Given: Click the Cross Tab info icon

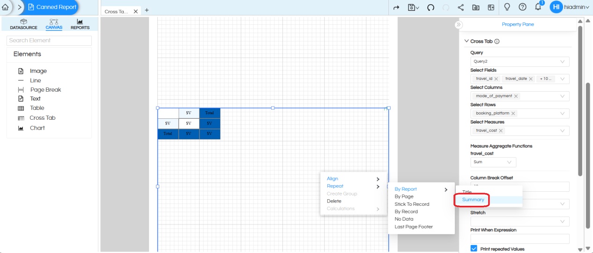Looking at the screenshot, I should (497, 41).
